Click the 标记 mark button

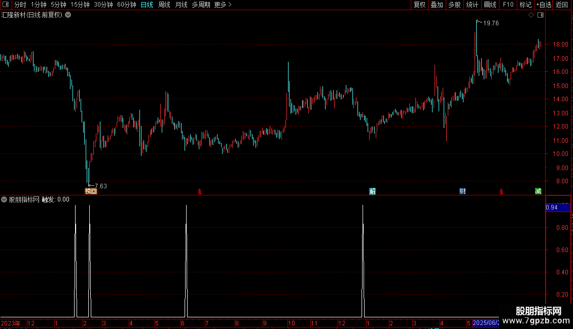(525, 5)
